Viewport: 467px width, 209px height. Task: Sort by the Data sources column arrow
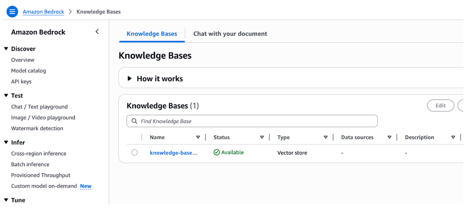point(389,137)
